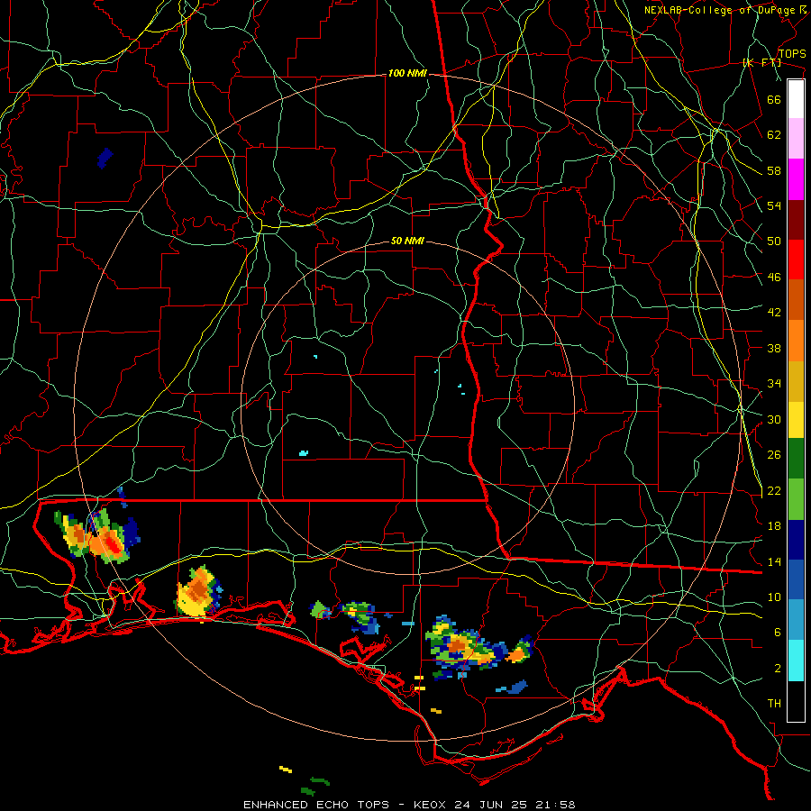Select the maroon legend swatch
The height and width of the screenshot is (811, 811).
click(x=796, y=220)
